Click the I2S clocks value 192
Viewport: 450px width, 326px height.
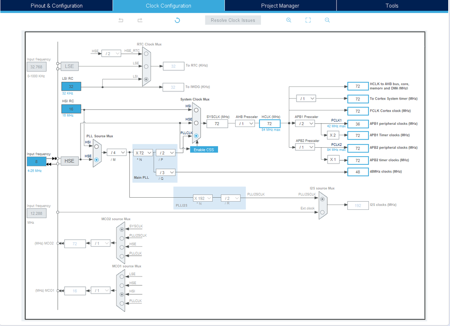pyautogui.click(x=358, y=205)
